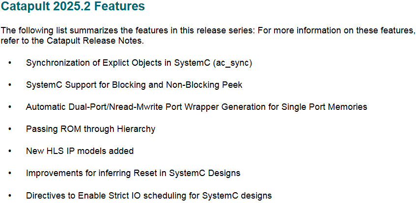
Task: Click the bullet beside "SystemC Support for Blocking"
Action: [x=10, y=85]
